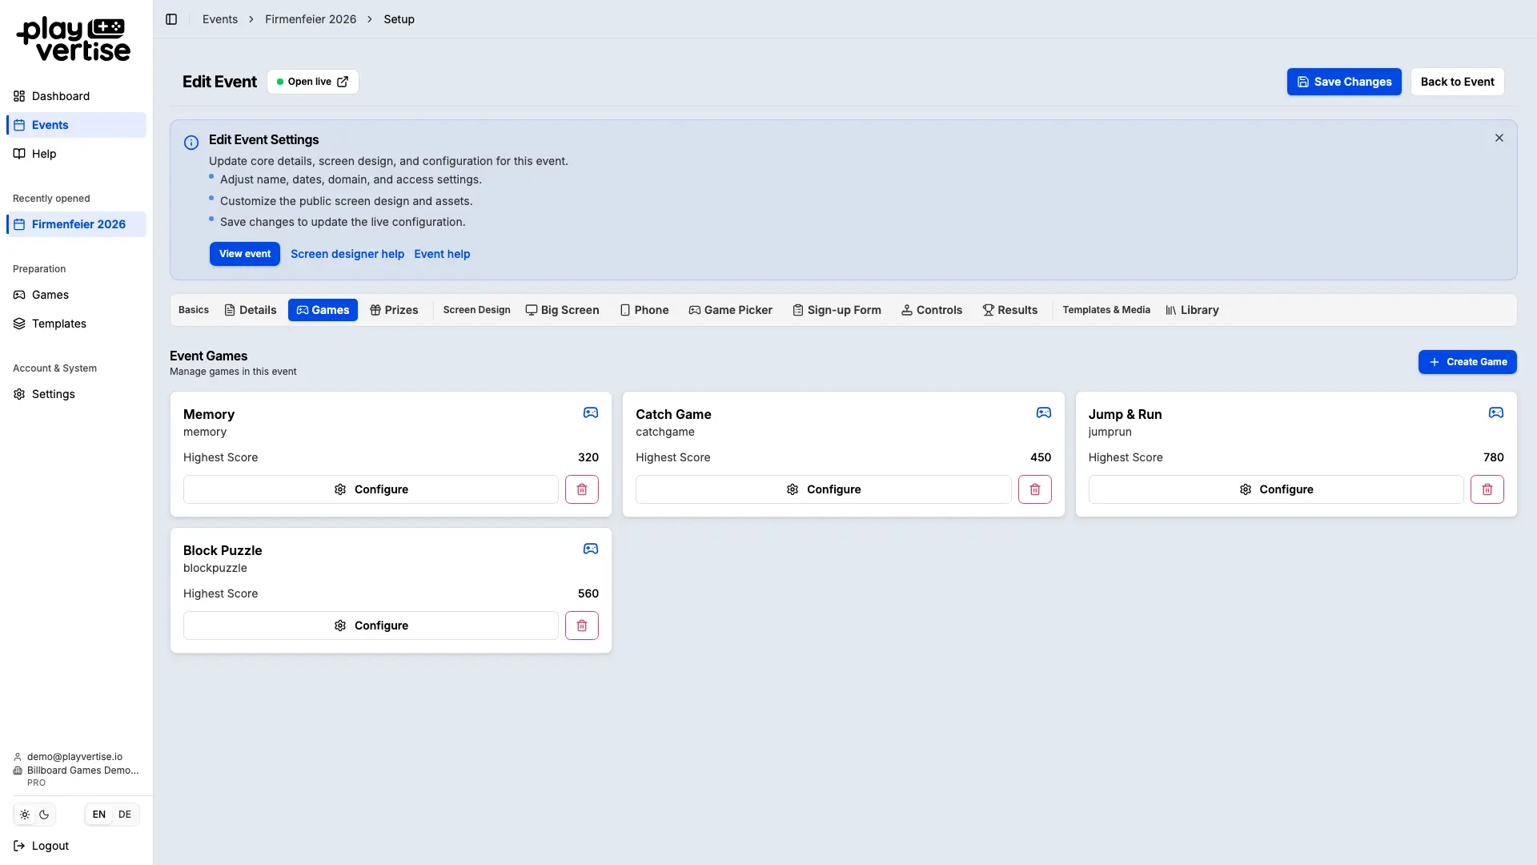The width and height of the screenshot is (1537, 865).
Task: Click the gamepad icon on Memory card
Action: (x=591, y=412)
